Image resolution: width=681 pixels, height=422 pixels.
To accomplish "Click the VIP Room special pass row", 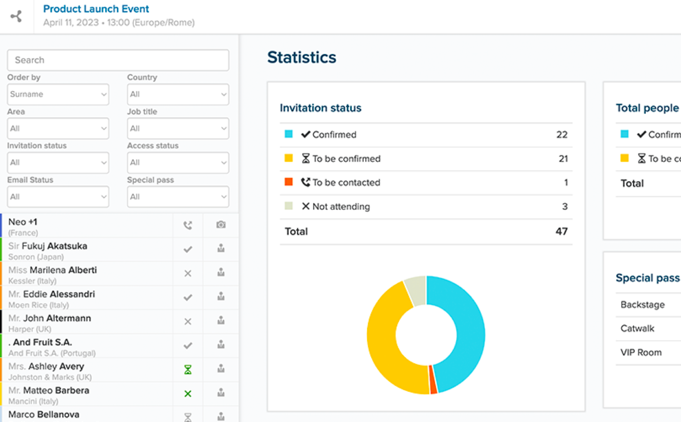I will (x=648, y=353).
